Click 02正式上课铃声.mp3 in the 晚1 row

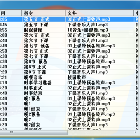[89, 104]
